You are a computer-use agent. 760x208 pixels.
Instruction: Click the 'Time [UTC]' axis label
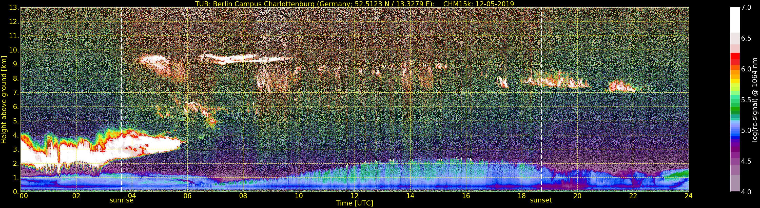point(355,203)
